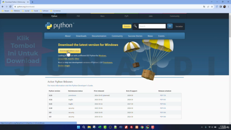Click the padlock site info icon
This screenshot has height=130, width=231.
click(15, 6)
